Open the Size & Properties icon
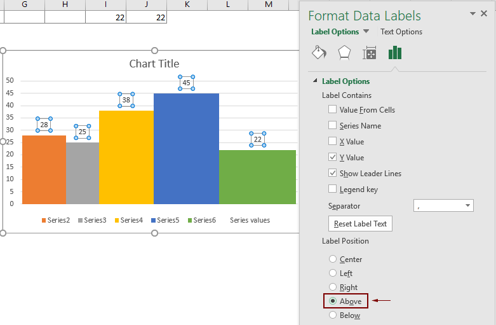The width and height of the screenshot is (496, 325). point(370,53)
